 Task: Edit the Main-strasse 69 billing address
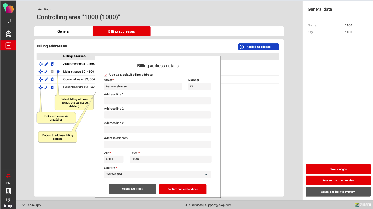pos(46,72)
